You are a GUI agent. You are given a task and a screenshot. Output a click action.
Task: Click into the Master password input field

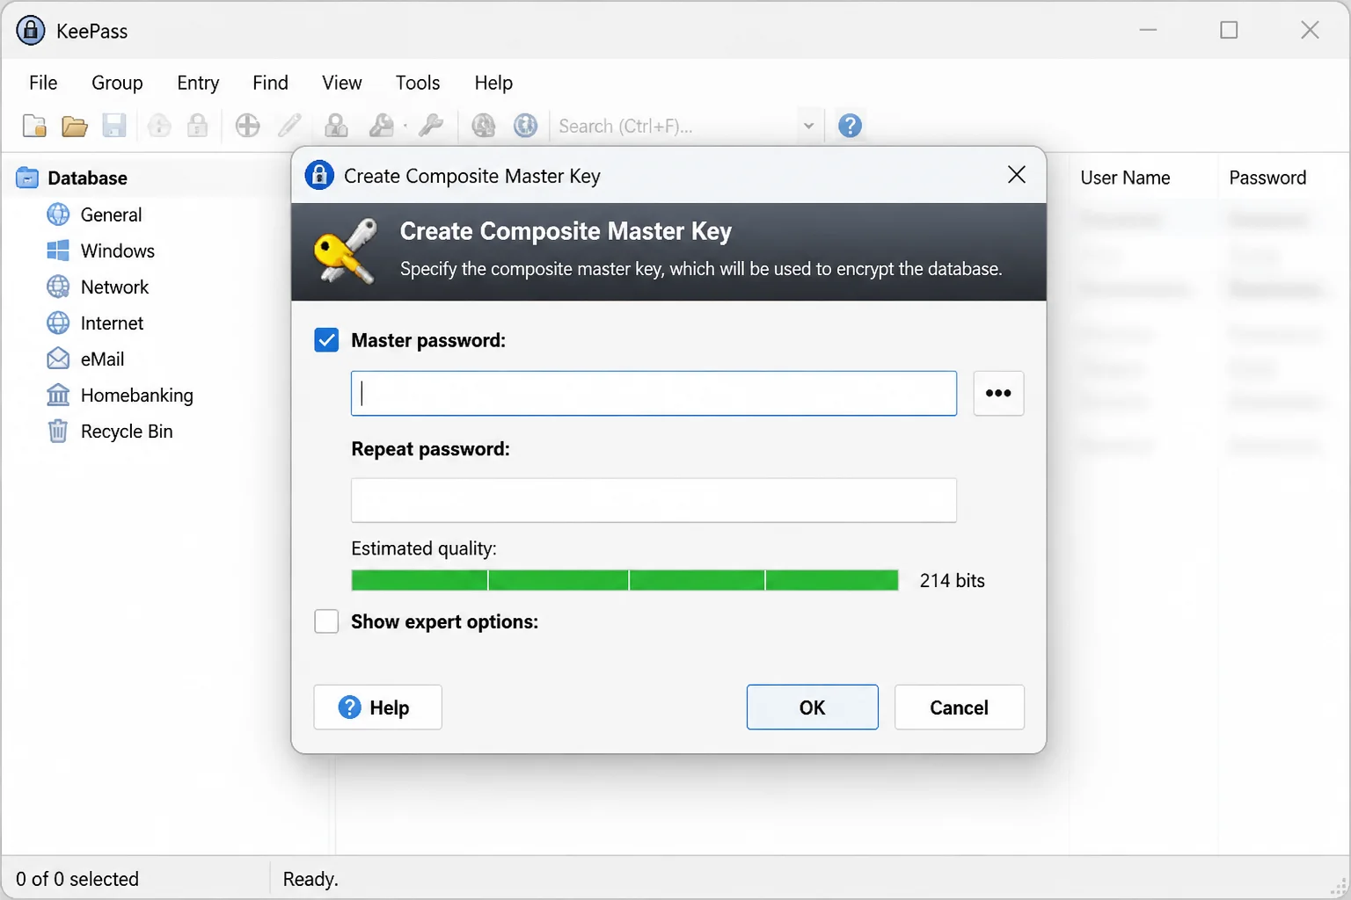coord(654,393)
